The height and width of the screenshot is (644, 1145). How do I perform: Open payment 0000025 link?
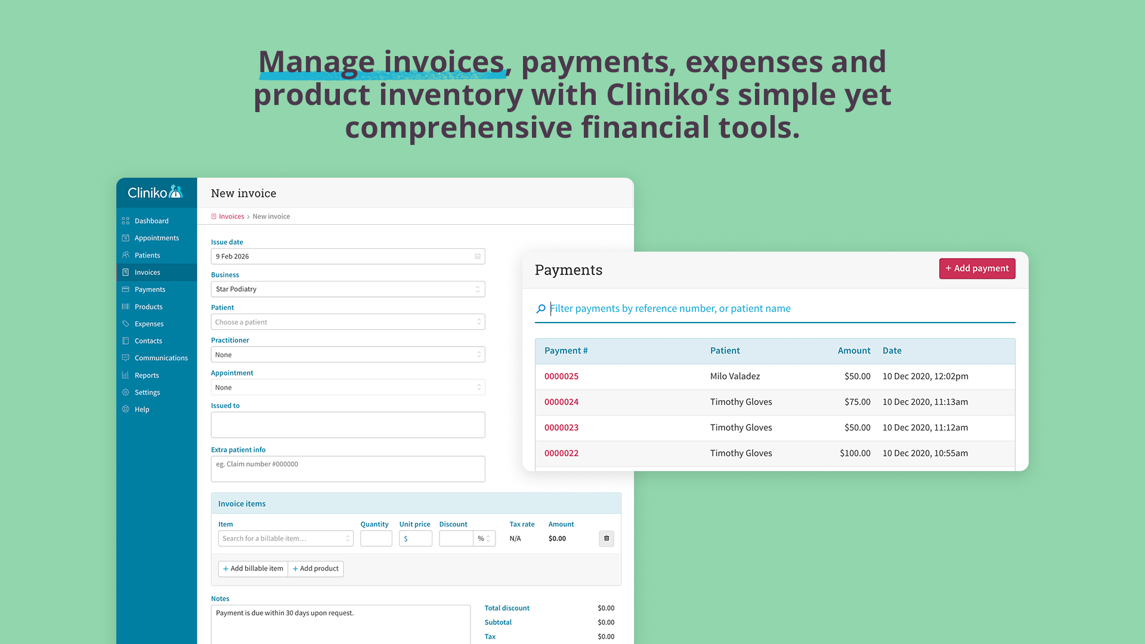tap(561, 376)
